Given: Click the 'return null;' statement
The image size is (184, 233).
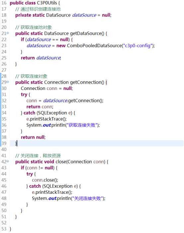Looking at the screenshot, I should 33,137.
